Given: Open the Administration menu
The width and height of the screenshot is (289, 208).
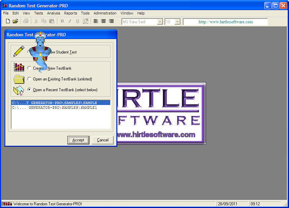Looking at the screenshot, I should tap(105, 13).
